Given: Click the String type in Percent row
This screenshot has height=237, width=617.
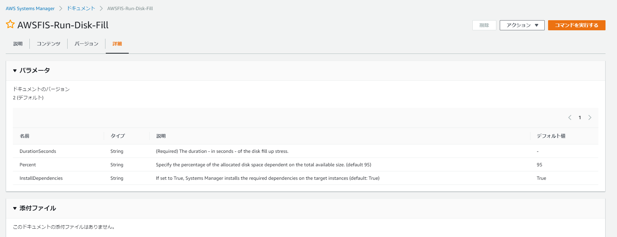Looking at the screenshot, I should [117, 165].
